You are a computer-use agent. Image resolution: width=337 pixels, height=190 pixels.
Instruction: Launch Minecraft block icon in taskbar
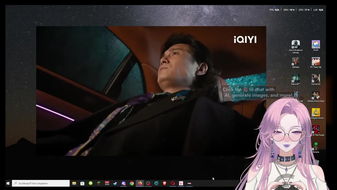click(99, 183)
